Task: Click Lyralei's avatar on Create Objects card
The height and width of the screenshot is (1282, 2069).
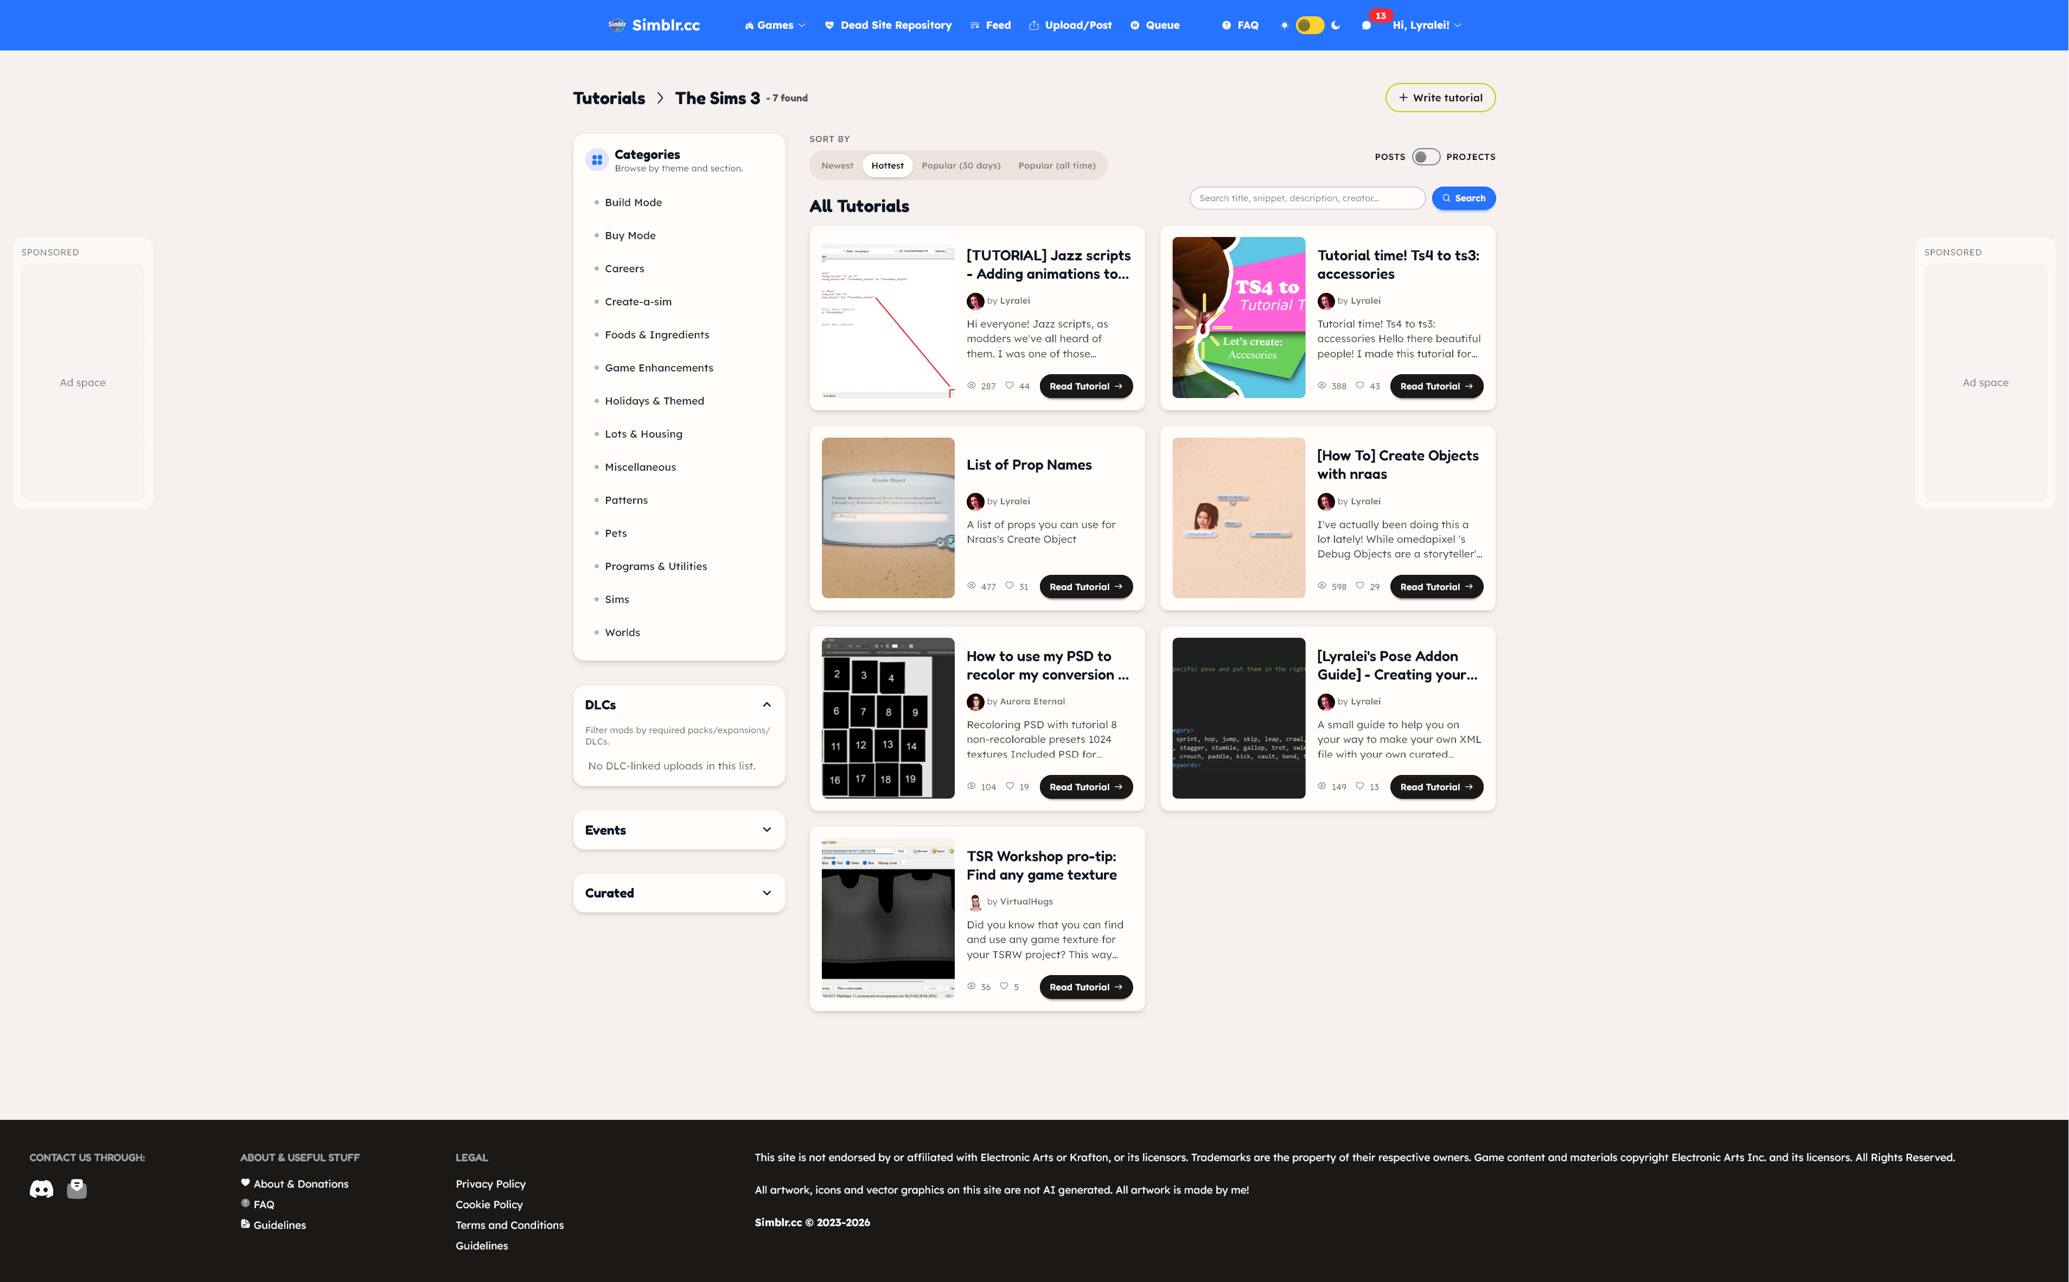Action: (1326, 502)
